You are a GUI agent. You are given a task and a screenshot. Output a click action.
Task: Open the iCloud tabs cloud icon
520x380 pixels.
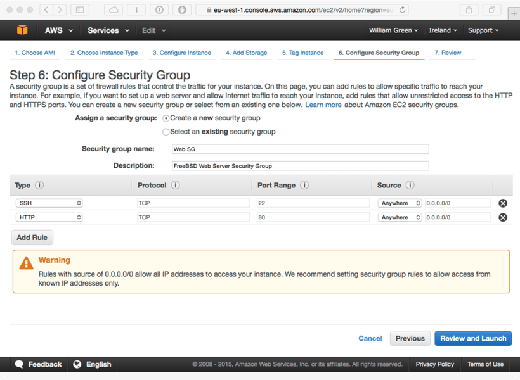pyautogui.click(x=114, y=9)
